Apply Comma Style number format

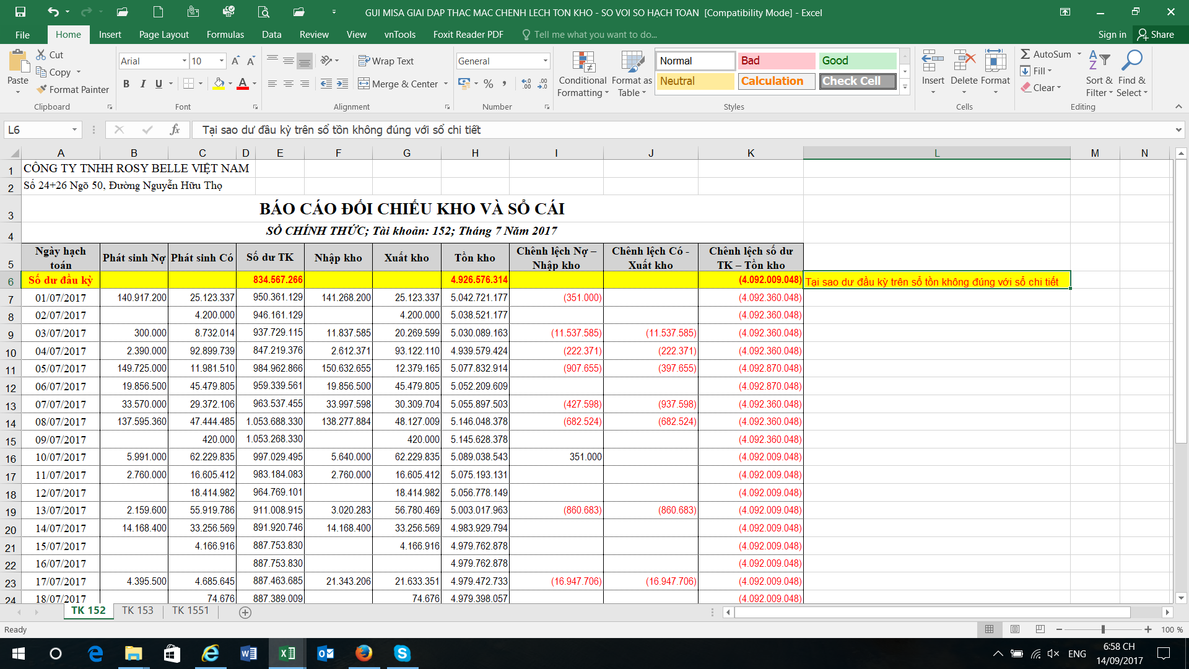click(x=504, y=84)
